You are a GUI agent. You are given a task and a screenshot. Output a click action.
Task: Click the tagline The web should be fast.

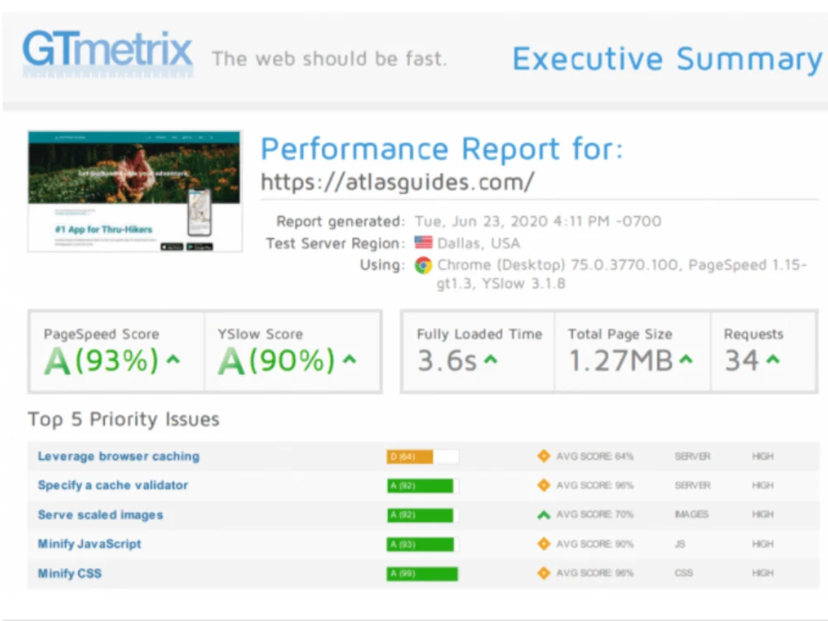coord(329,59)
